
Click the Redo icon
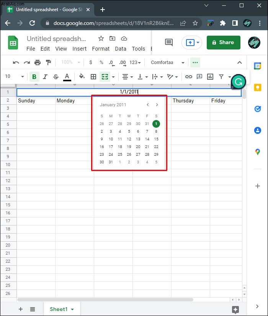[27, 63]
